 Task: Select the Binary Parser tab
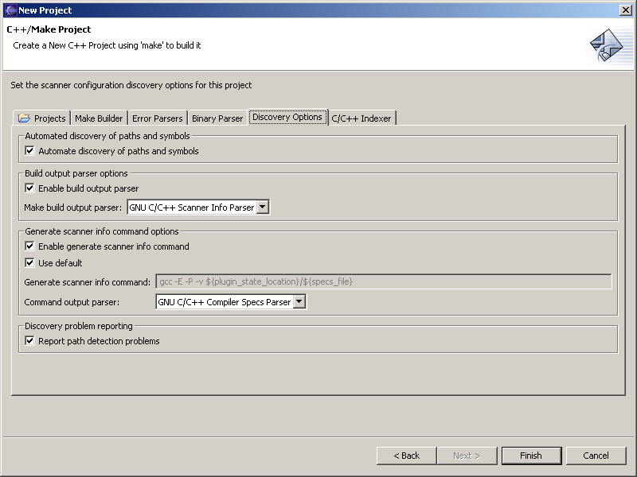pyautogui.click(x=217, y=118)
